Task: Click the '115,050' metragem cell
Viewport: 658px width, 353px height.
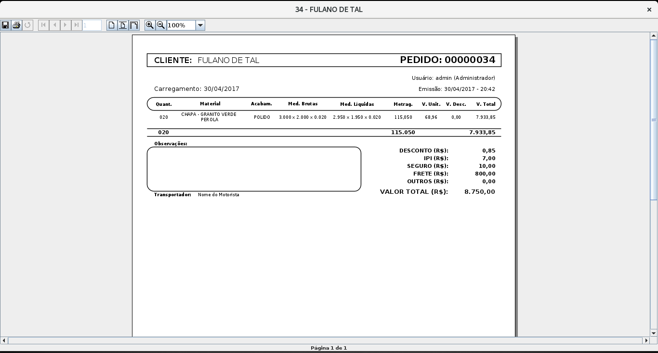Action: tap(403, 117)
